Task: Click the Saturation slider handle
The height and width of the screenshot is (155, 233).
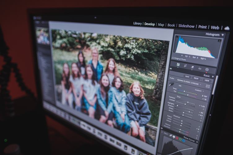Action: [x=180, y=132]
